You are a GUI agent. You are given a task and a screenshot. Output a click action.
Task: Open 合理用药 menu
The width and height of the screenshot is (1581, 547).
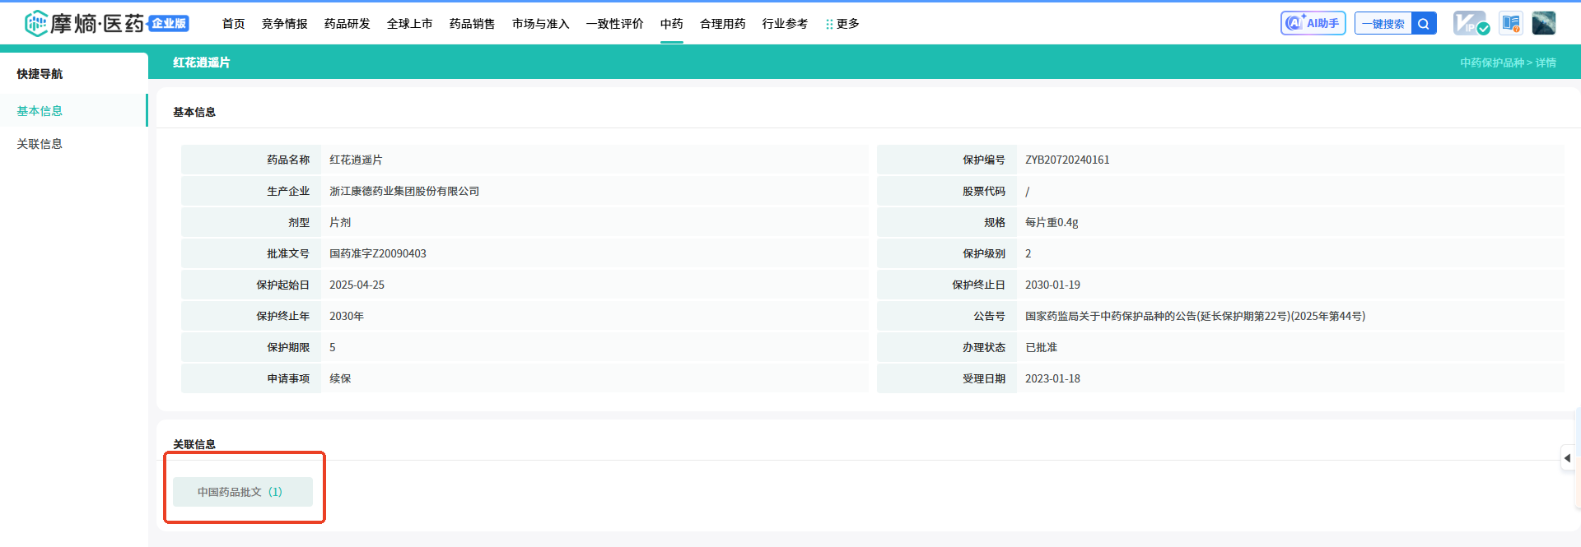tap(723, 24)
